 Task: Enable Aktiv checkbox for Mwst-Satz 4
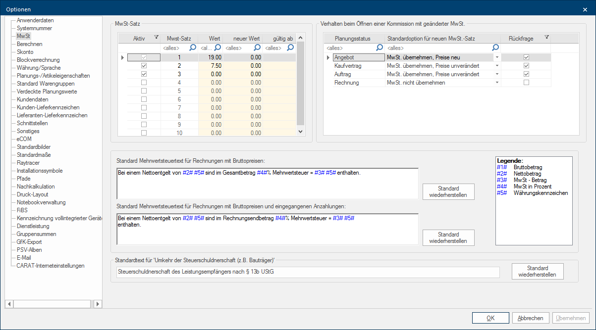144,83
